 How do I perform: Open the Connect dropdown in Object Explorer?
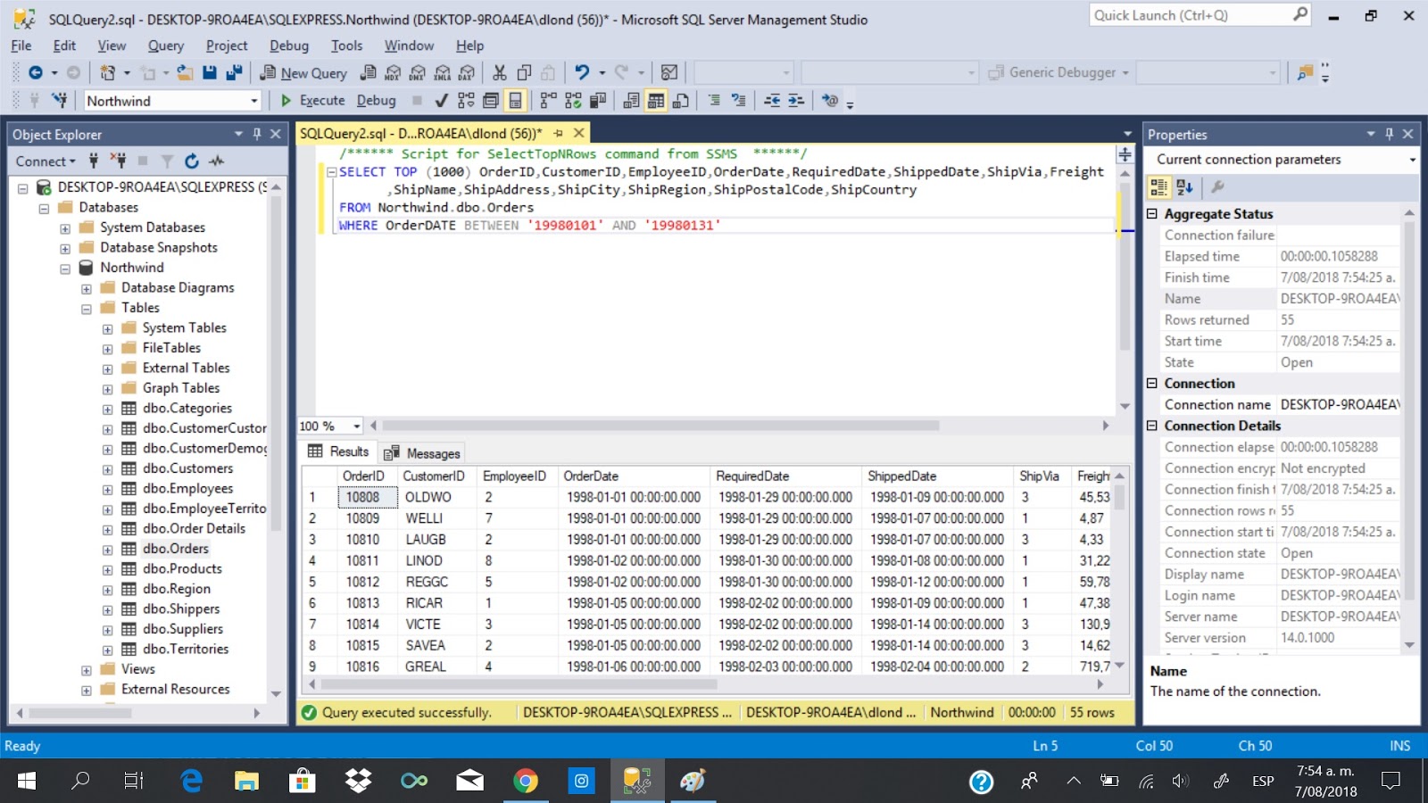click(x=46, y=161)
